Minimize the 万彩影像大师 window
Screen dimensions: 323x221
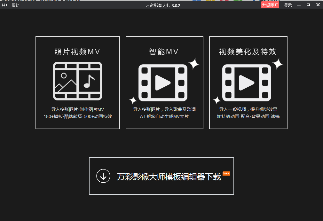[299, 5]
